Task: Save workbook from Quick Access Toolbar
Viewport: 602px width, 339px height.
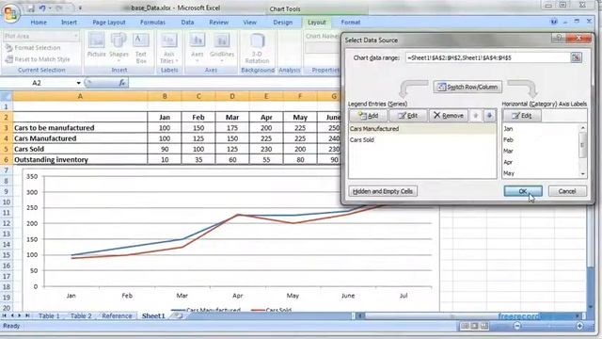Action: [30, 8]
